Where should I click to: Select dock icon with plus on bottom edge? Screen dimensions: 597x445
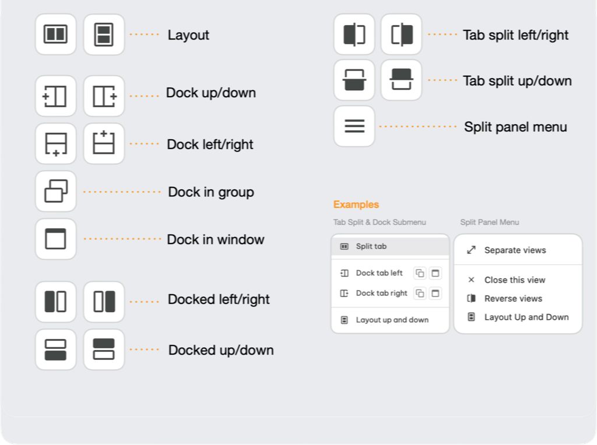click(56, 144)
